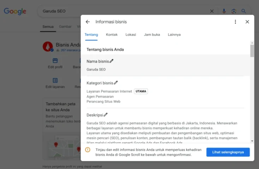259x169 pixels.
Task: Click the magnifier search icon
Action: click(244, 11)
